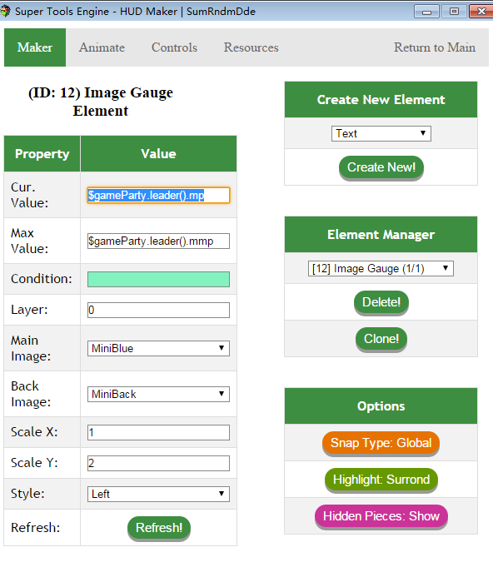This screenshot has width=493, height=587.
Task: Toggle Hidden Pieces: Show option
Action: click(x=381, y=516)
